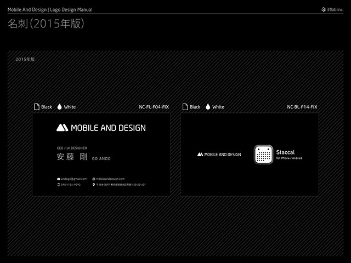Click the name '安藤 剛' on the card

click(x=72, y=157)
